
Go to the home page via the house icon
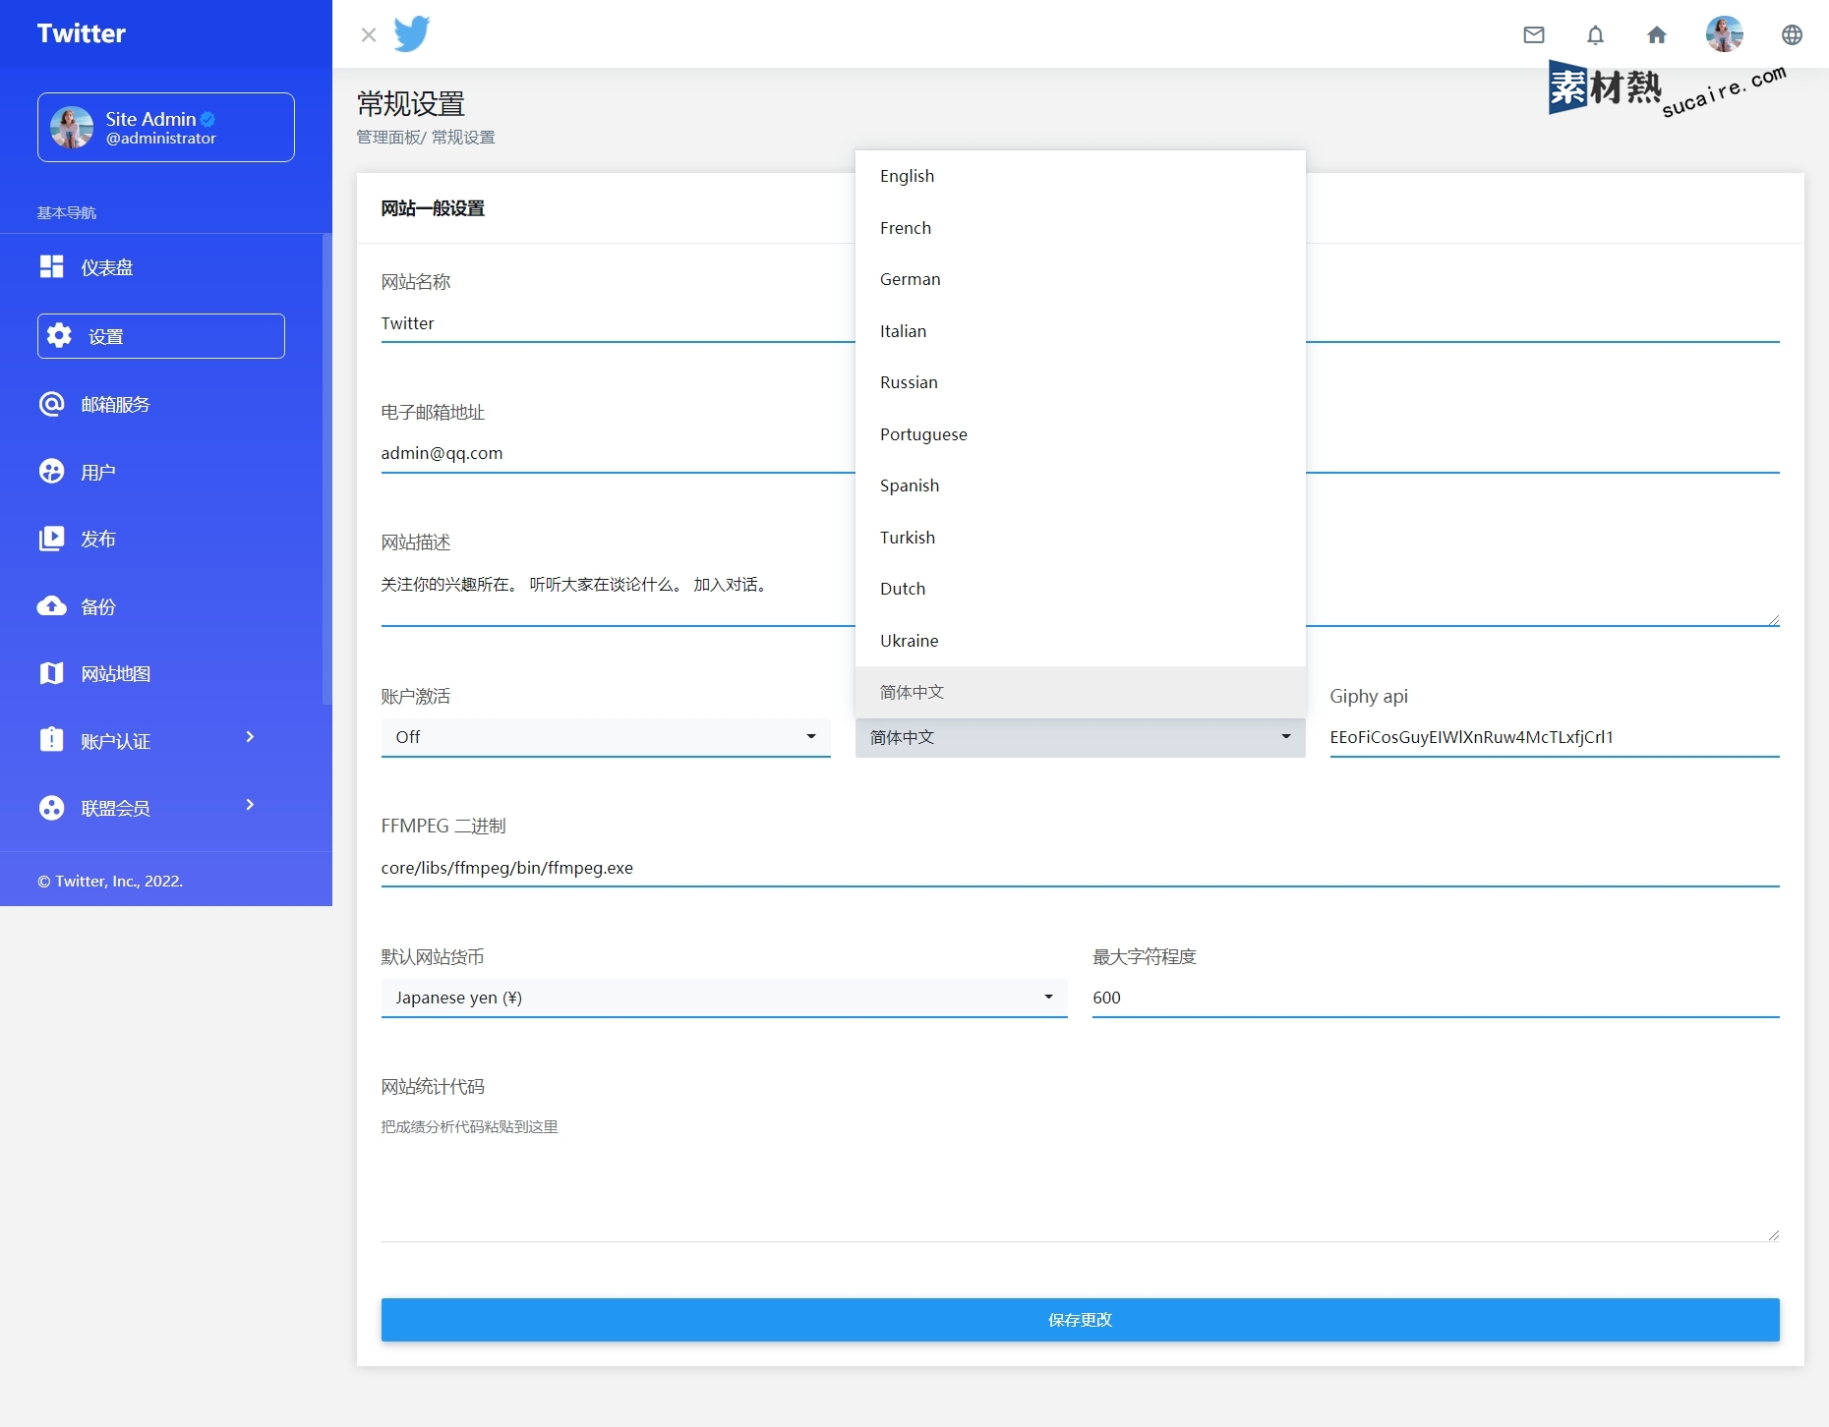1657,35
